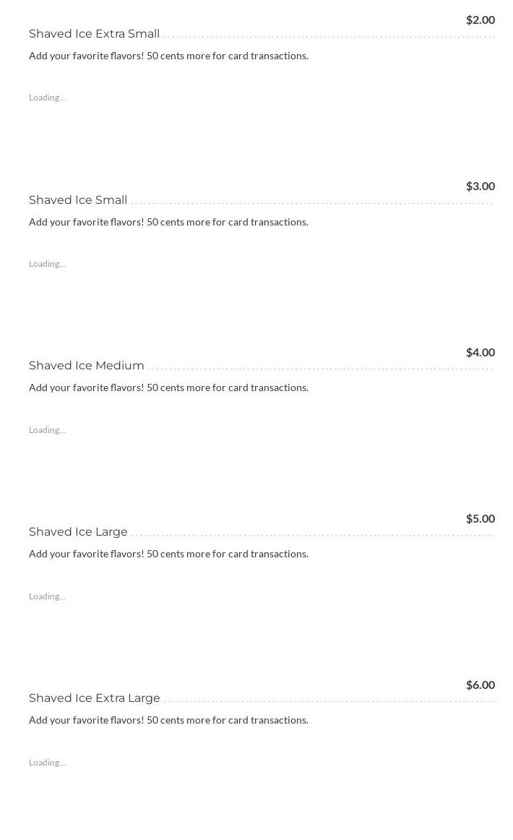Image resolution: width=513 pixels, height=840 pixels.
Task: Click the Shaved Ice Extra Large title
Action: (x=95, y=698)
